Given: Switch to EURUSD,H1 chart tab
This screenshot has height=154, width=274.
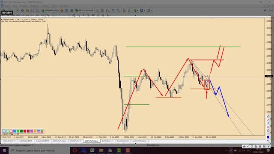Looking at the screenshot, I should (76, 141).
